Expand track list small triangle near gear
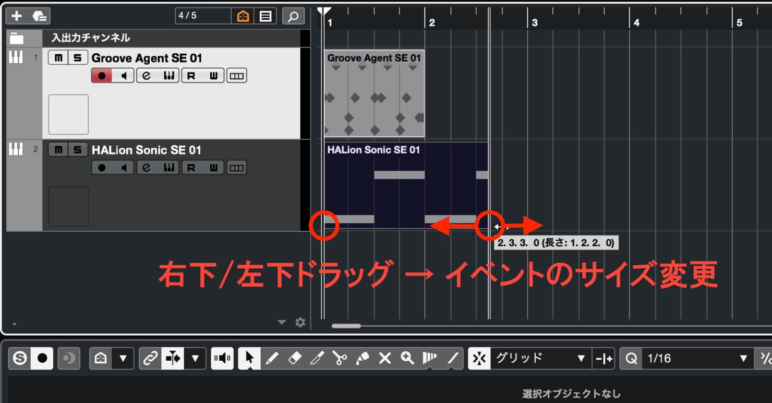Viewport: 772px width, 403px height. click(282, 322)
